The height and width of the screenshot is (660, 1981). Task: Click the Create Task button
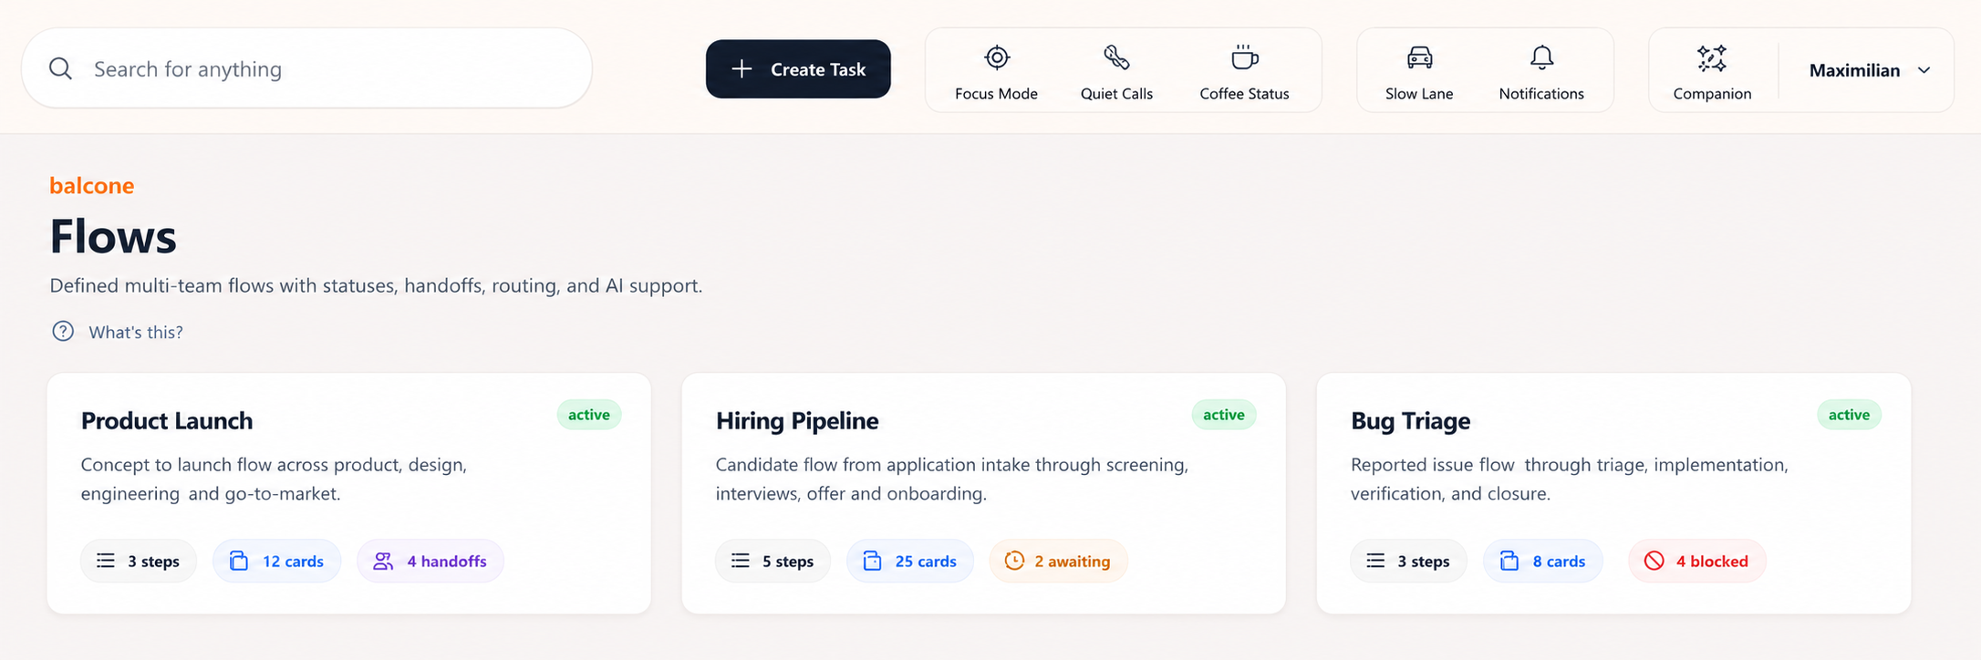[x=798, y=68]
